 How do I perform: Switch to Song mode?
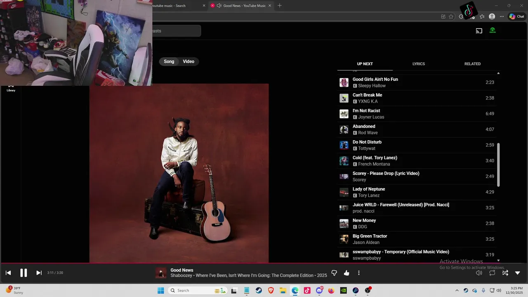tap(169, 61)
